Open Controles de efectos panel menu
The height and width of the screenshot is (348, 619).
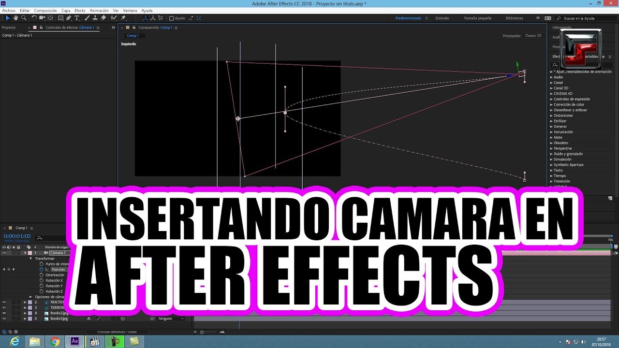98,28
